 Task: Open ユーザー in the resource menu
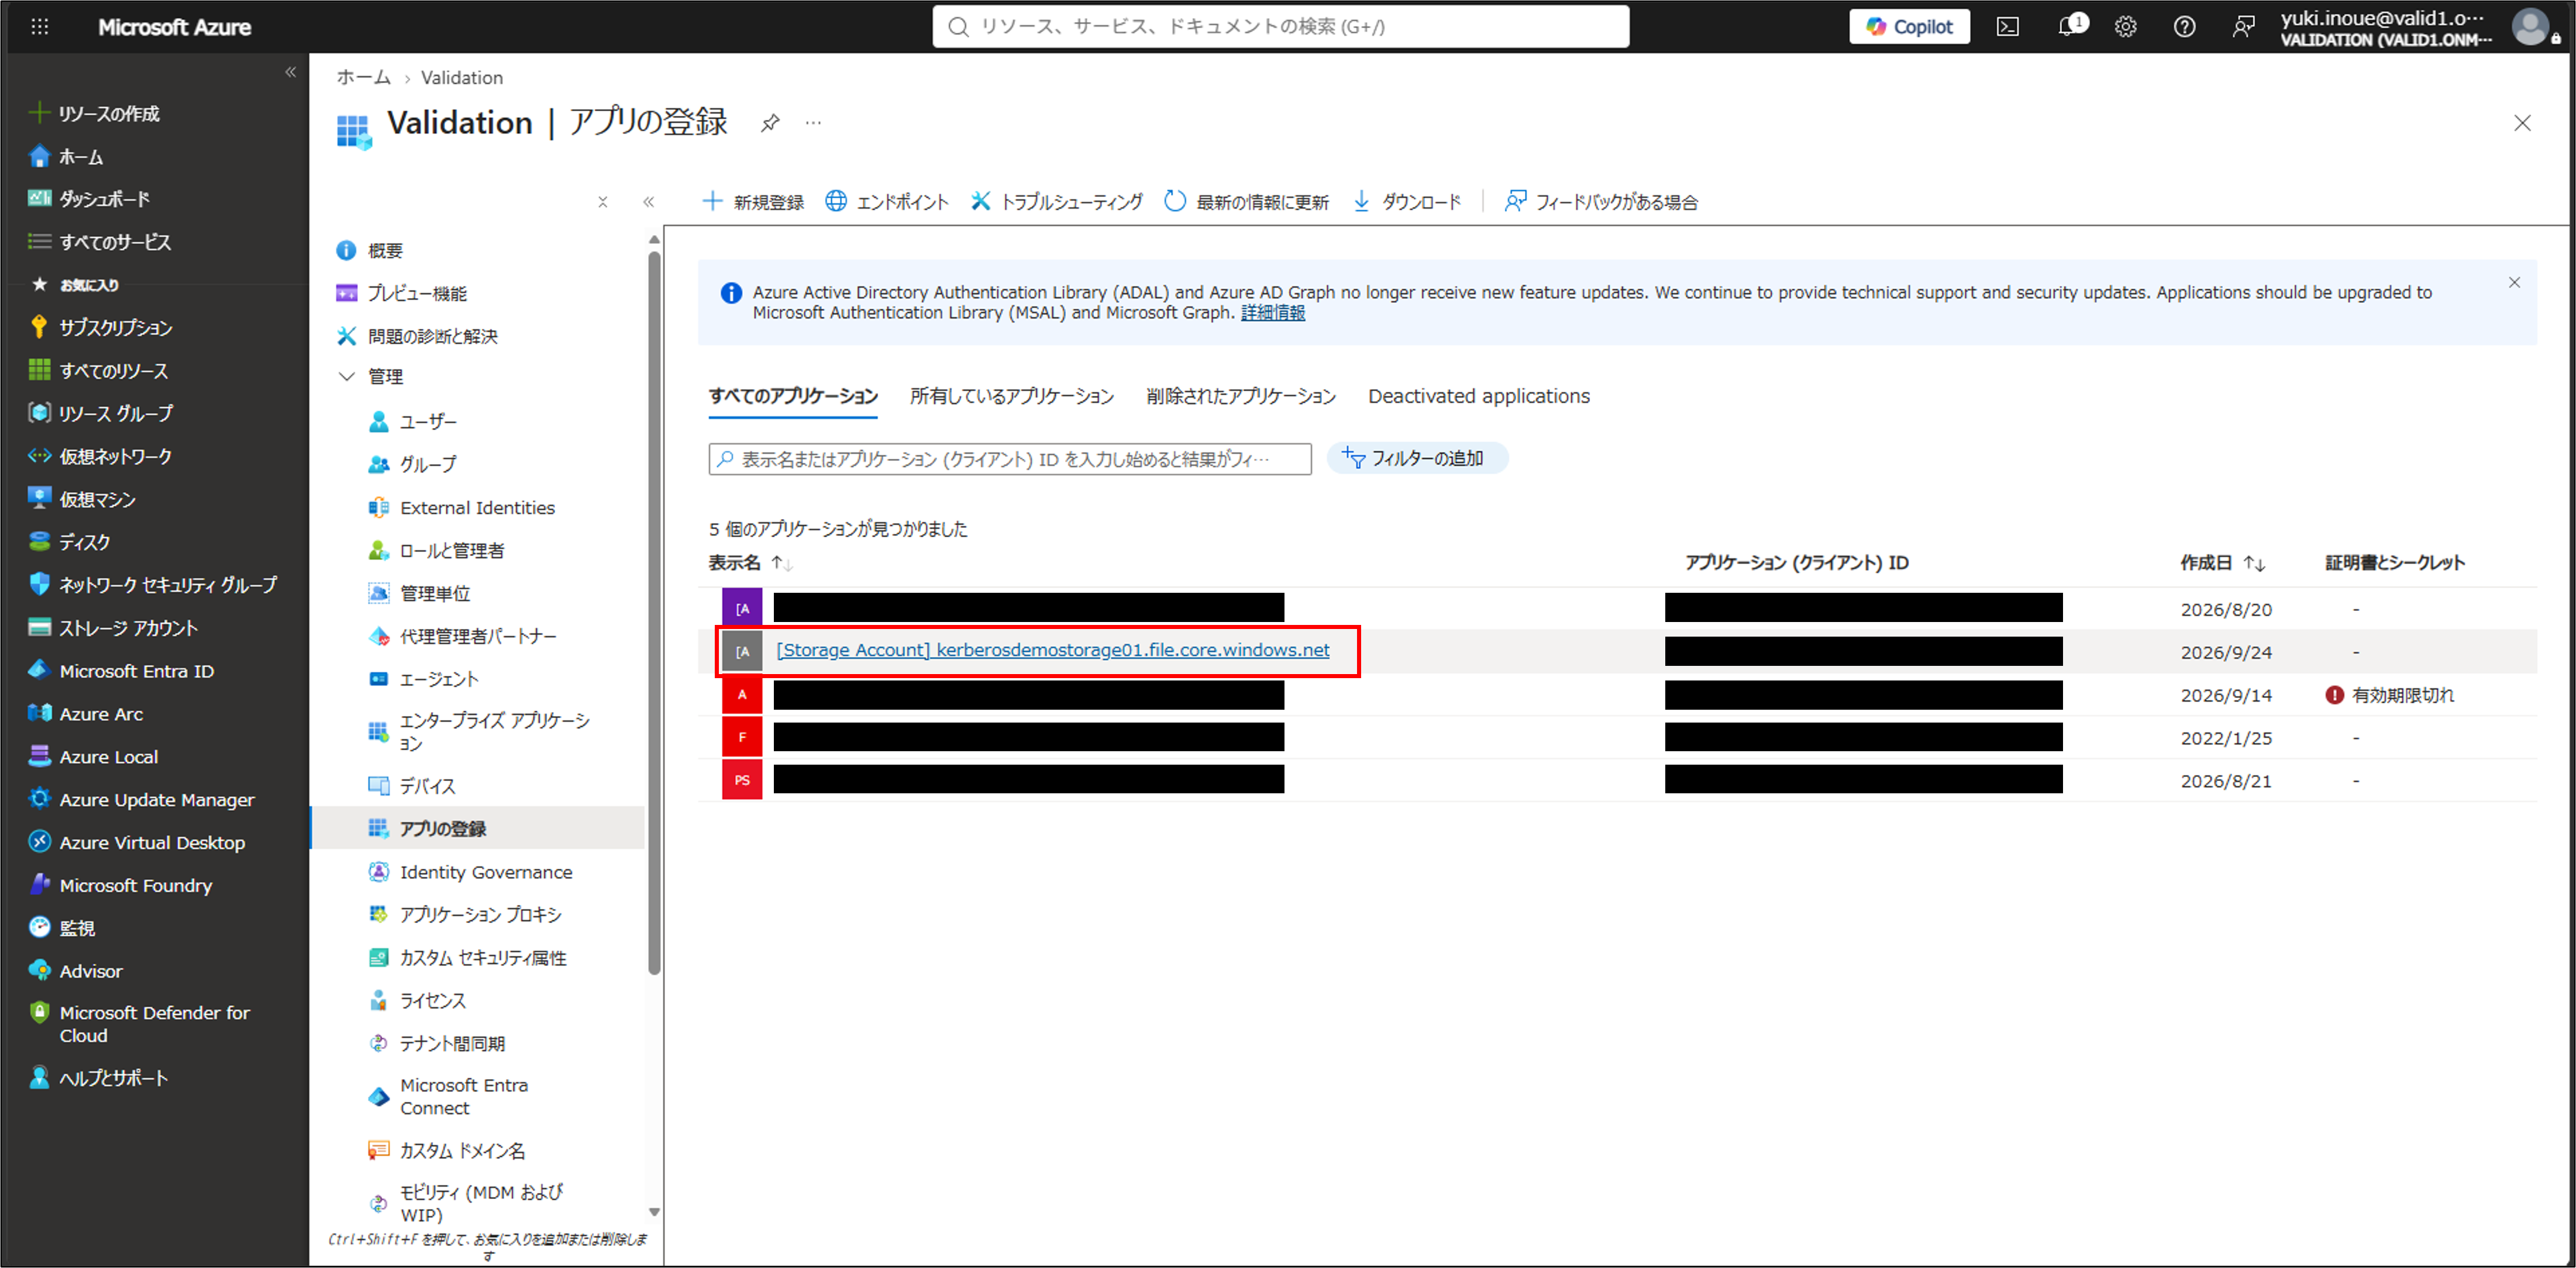point(412,421)
